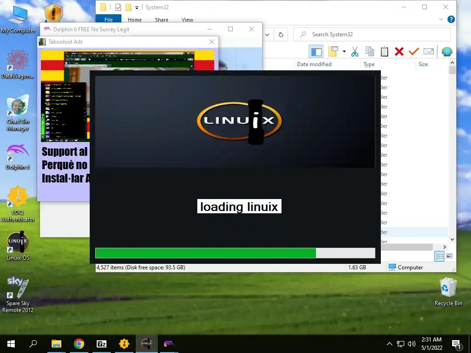Switch to the Home ribbon tab
Screen dimensions: 471x353
coord(135,19)
